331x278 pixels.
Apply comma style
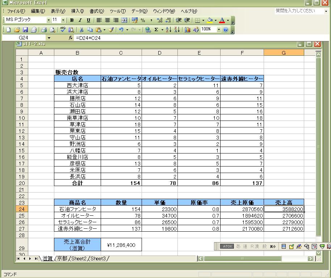click(x=151, y=20)
